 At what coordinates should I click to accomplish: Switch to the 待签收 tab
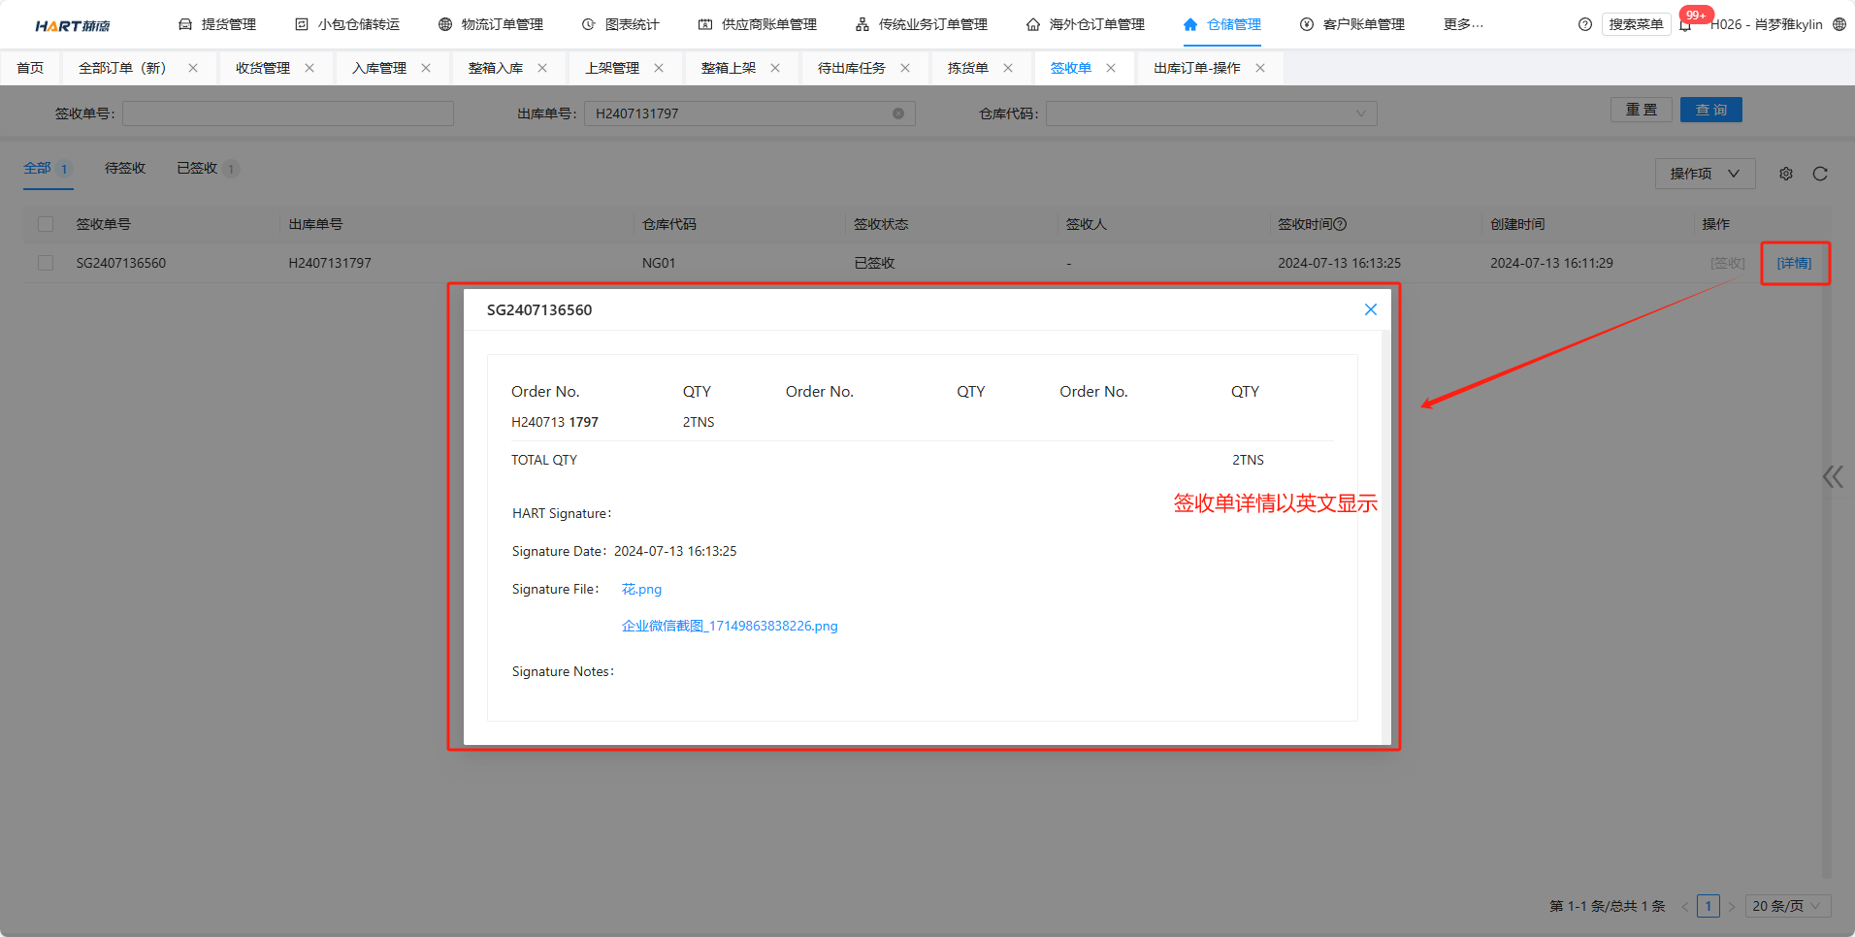click(125, 168)
